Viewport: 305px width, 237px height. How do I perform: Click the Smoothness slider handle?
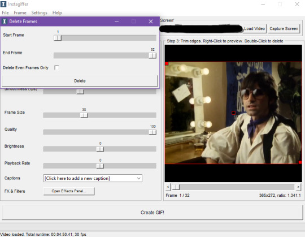(80, 92)
